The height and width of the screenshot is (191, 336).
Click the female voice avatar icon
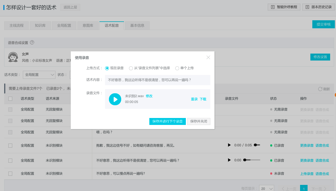13,57
